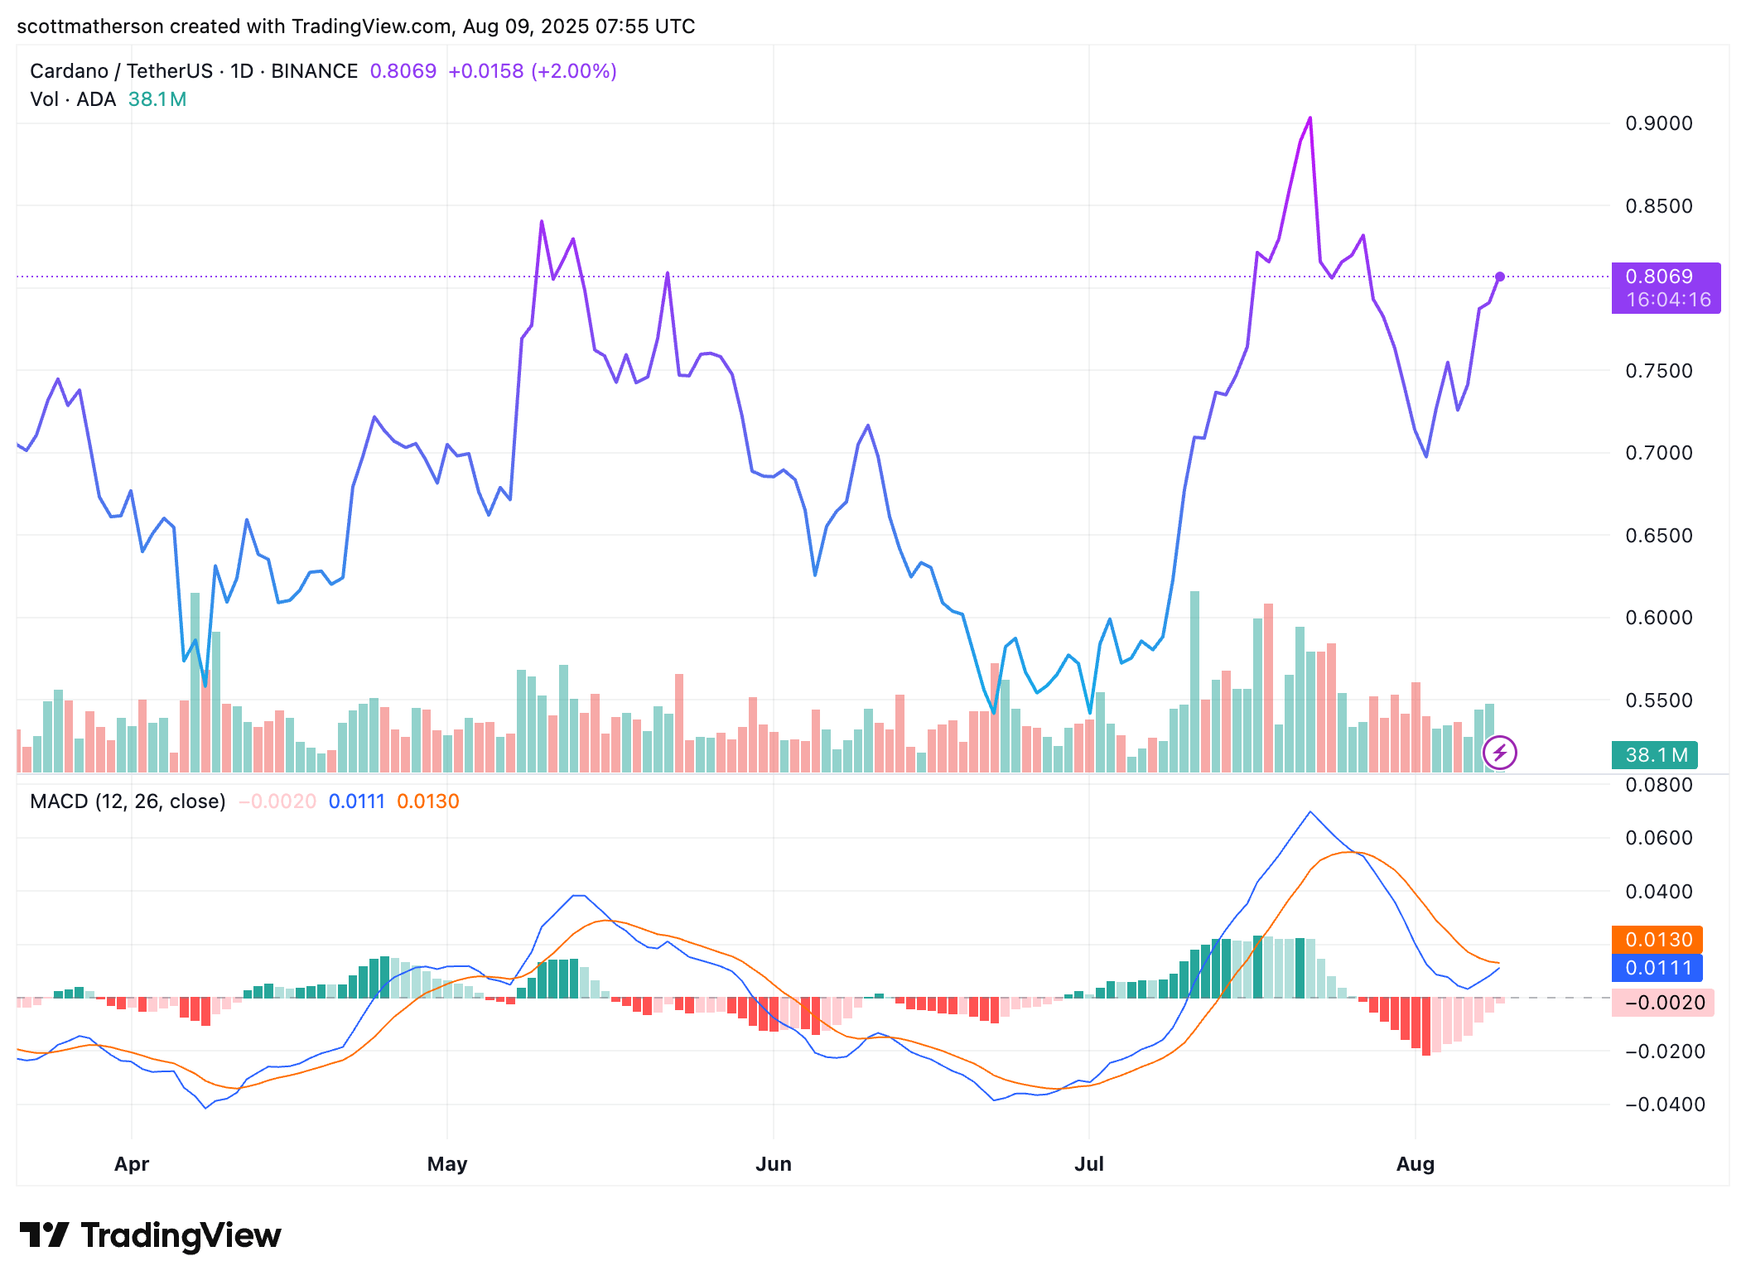Click the blue 0.0111 value in MACD legend
This screenshot has width=1746, height=1285.
(x=357, y=801)
